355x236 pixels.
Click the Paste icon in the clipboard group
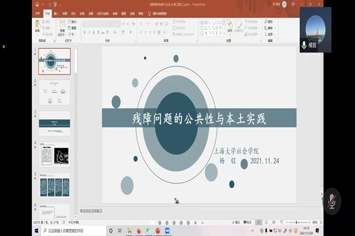point(38,27)
